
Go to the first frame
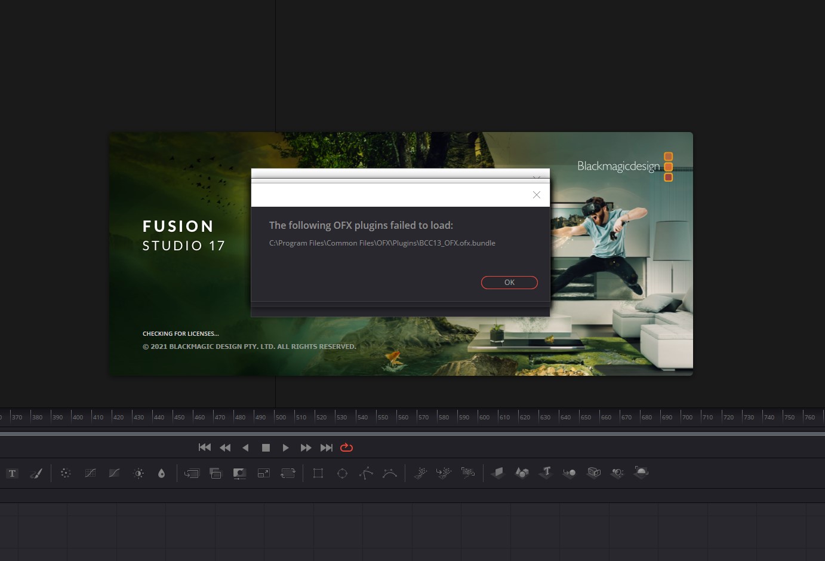(x=205, y=447)
